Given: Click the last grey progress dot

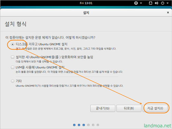Looking at the screenshot, I should click(98, 125).
